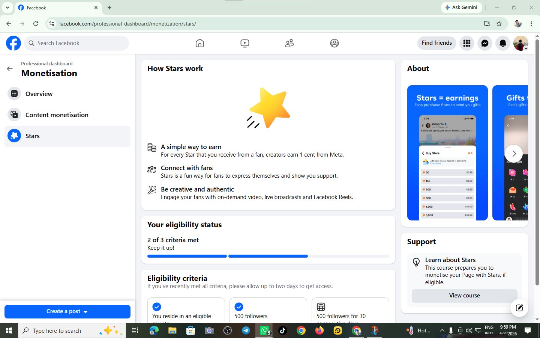Click the Facebook logo

coord(13,43)
